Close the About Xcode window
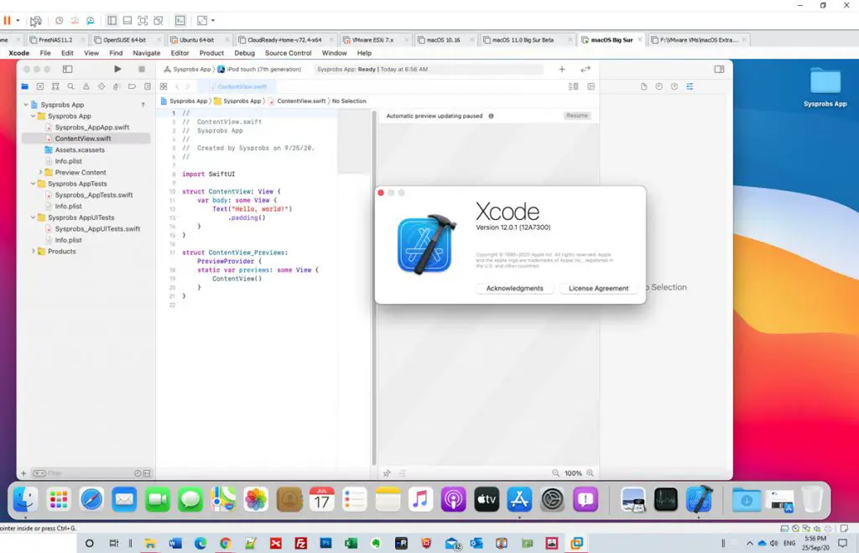 coord(381,193)
